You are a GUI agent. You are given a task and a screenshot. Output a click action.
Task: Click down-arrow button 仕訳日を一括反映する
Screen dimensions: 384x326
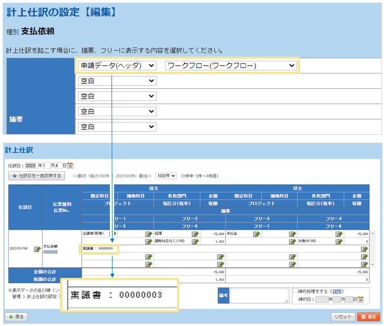[36, 176]
